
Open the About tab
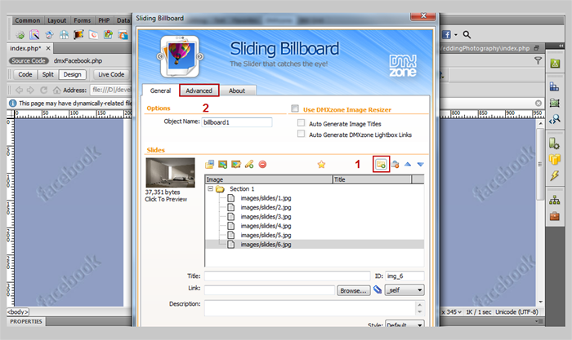[237, 91]
